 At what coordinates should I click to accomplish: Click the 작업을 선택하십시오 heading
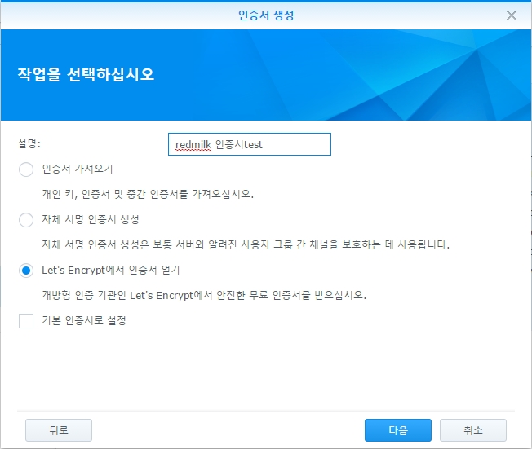pos(86,74)
